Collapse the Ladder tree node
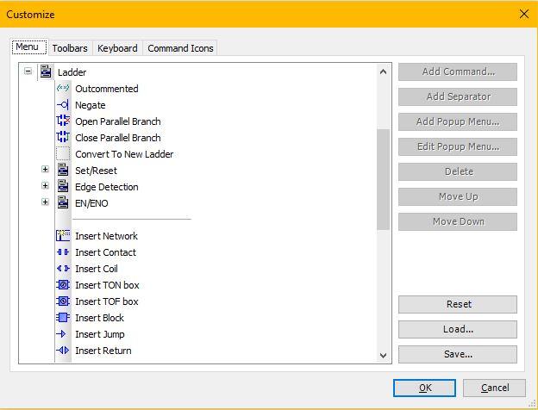The image size is (538, 410). 28,72
